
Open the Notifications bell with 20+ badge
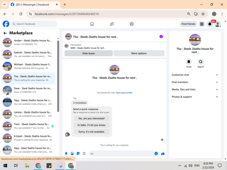coord(210,24)
